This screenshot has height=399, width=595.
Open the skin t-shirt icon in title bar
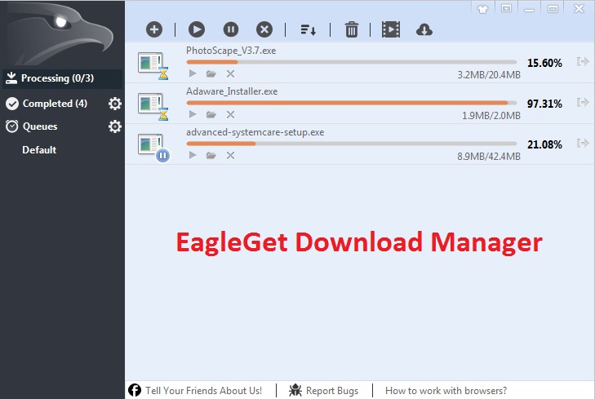[x=482, y=9]
